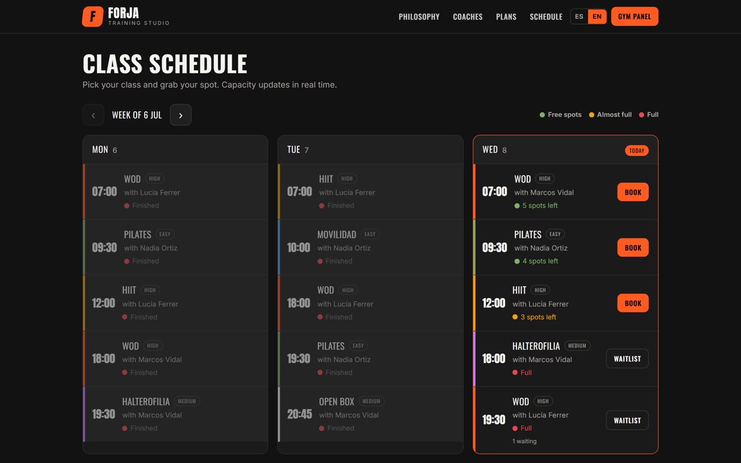741x463 pixels.
Task: Select Monday 18:00 WOD class row
Action: 175,359
